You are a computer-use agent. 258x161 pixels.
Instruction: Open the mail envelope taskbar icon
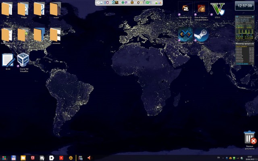(x=42, y=158)
